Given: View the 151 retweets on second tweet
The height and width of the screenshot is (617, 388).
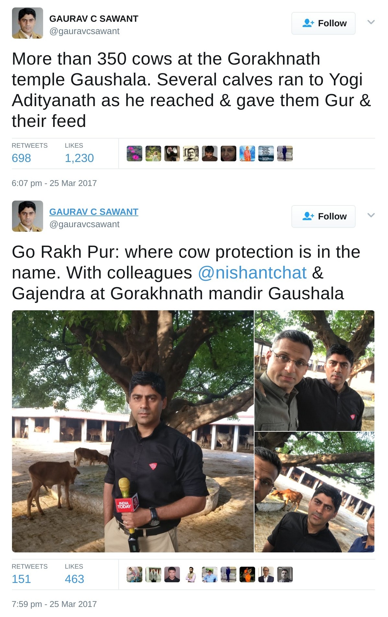Looking at the screenshot, I should point(21,579).
